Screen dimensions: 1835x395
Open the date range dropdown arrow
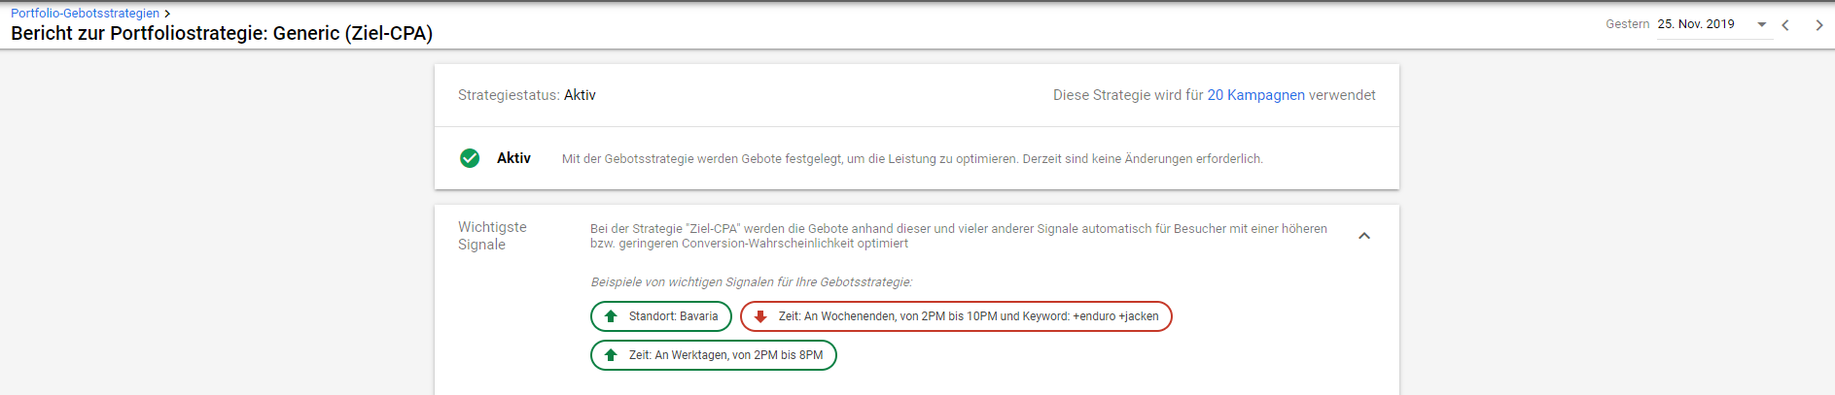click(1762, 24)
